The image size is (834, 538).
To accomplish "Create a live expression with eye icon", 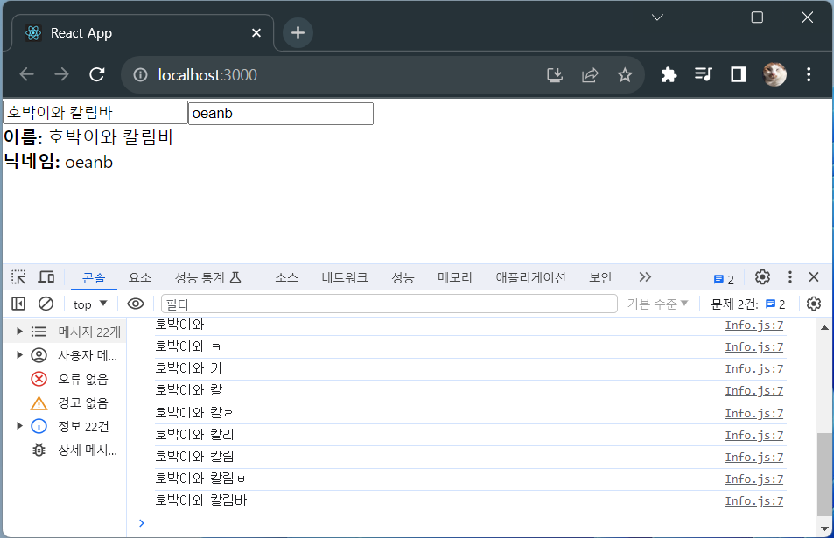I will [x=136, y=304].
